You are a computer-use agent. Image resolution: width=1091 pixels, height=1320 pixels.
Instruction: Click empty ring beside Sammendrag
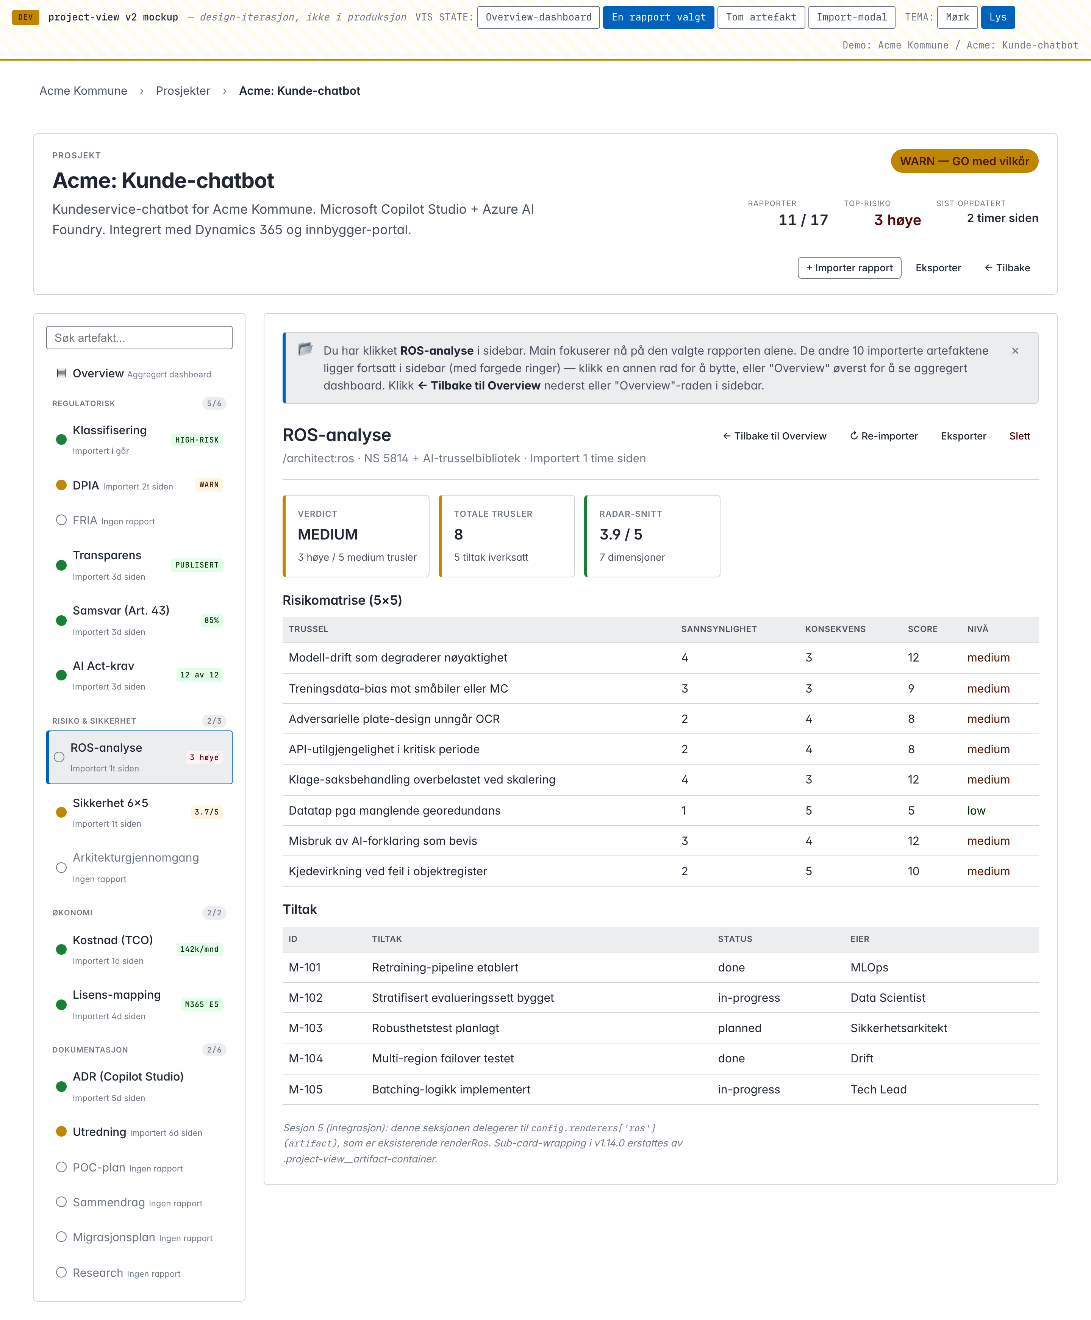tap(61, 1202)
